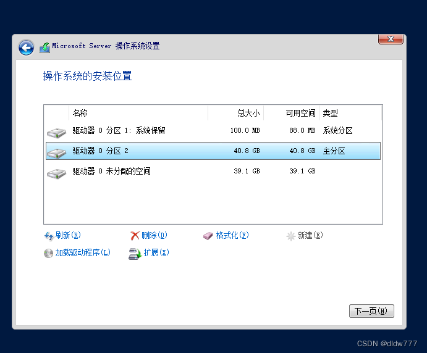This screenshot has height=353, width=427.
Task: Open 加载驱动程序(L) link
Action: click(x=83, y=252)
